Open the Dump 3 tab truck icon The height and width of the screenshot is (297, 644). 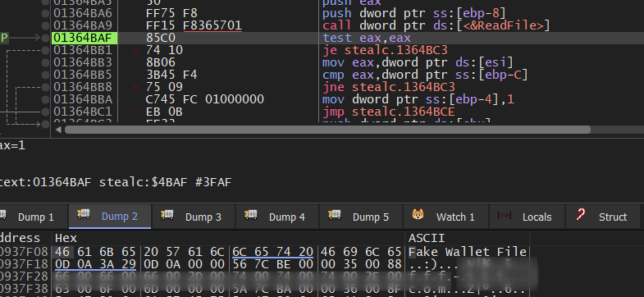tap(167, 214)
